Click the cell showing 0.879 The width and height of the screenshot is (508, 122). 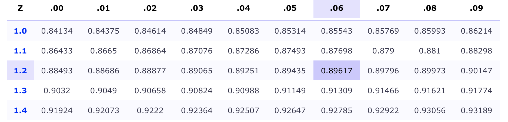[x=383, y=51]
